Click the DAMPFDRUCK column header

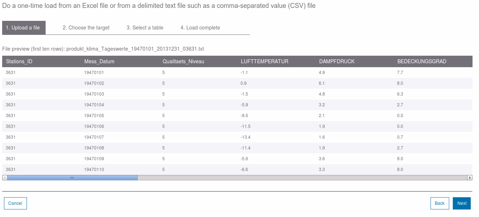pos(337,61)
